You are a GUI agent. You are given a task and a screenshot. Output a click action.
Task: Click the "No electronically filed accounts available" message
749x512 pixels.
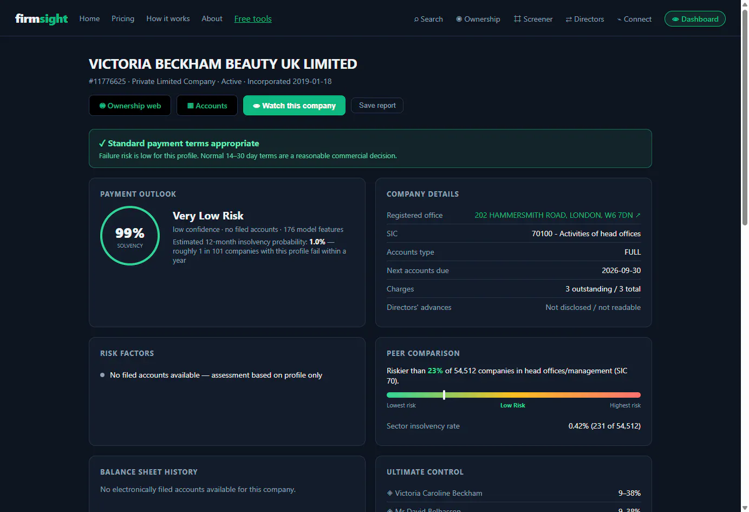198,489
